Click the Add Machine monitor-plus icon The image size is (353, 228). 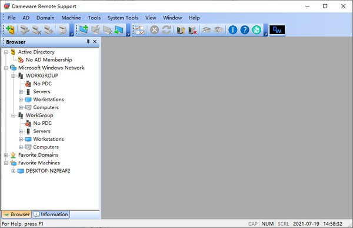point(84,30)
